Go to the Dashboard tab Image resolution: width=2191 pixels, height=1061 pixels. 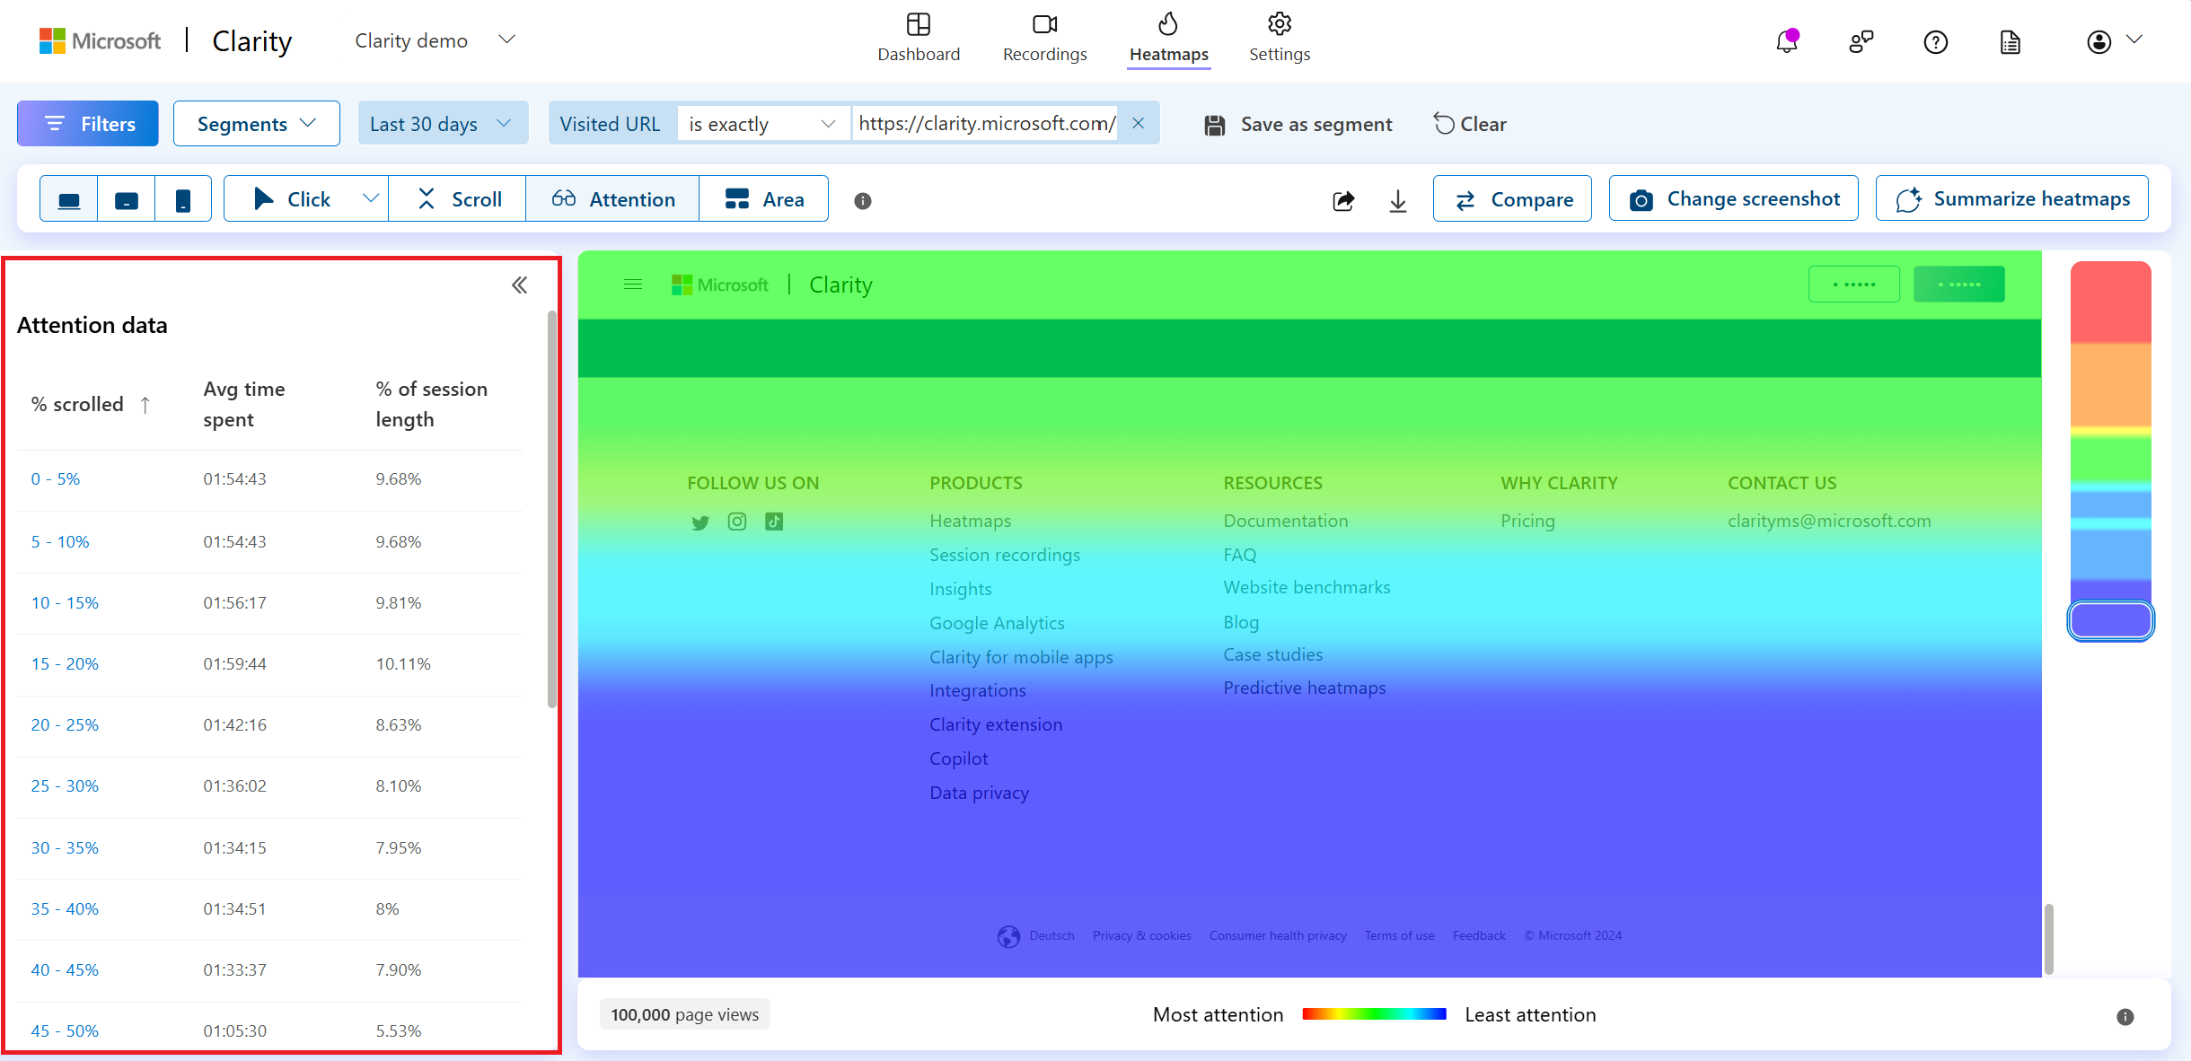coord(919,39)
